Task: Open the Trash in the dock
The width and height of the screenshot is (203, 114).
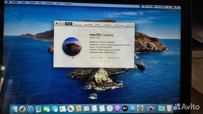Action: pos(169,108)
